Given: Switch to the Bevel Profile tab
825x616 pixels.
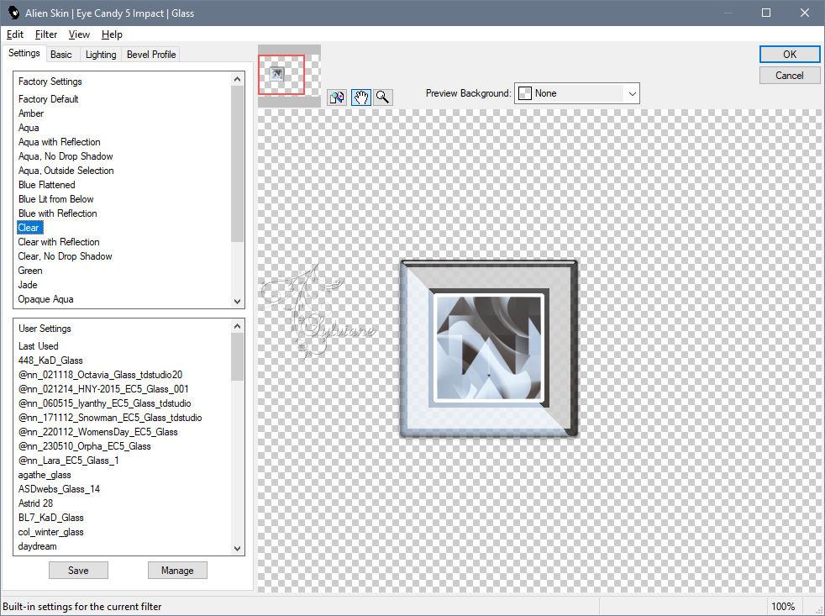Looking at the screenshot, I should coord(151,55).
